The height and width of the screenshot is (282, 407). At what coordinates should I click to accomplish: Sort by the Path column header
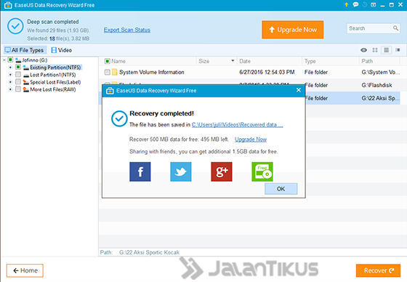tap(367, 61)
